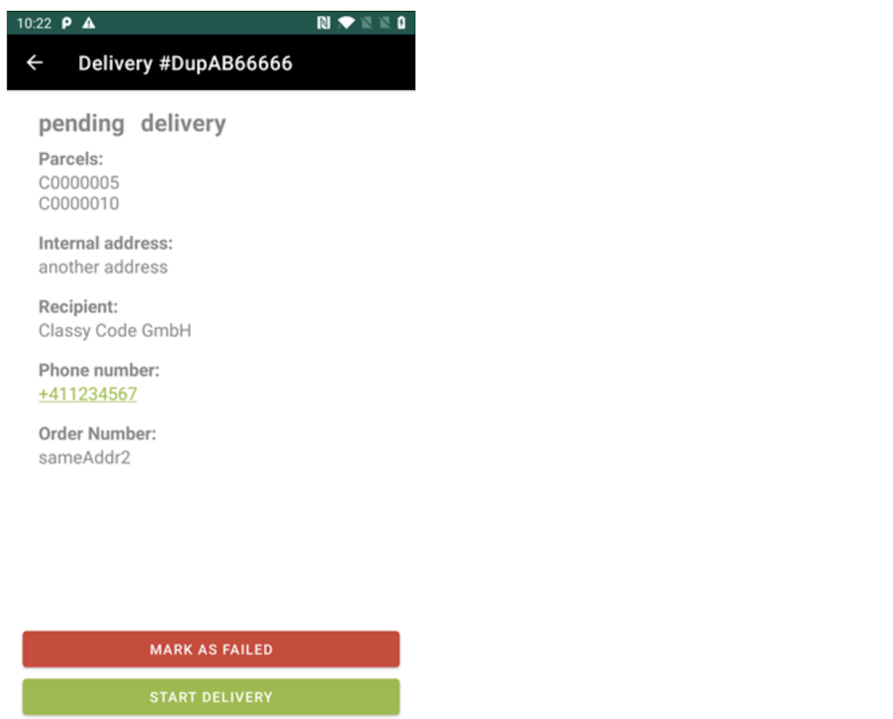
Task: Click the warning triangle status icon
Action: coord(89,23)
